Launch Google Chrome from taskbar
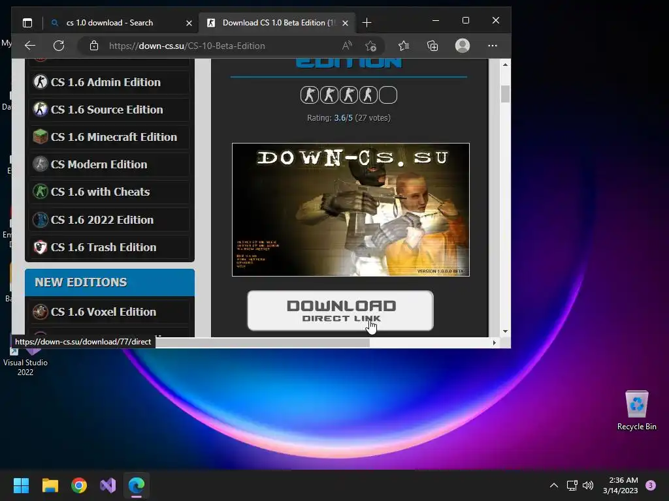The width and height of the screenshot is (669, 501). click(x=79, y=485)
